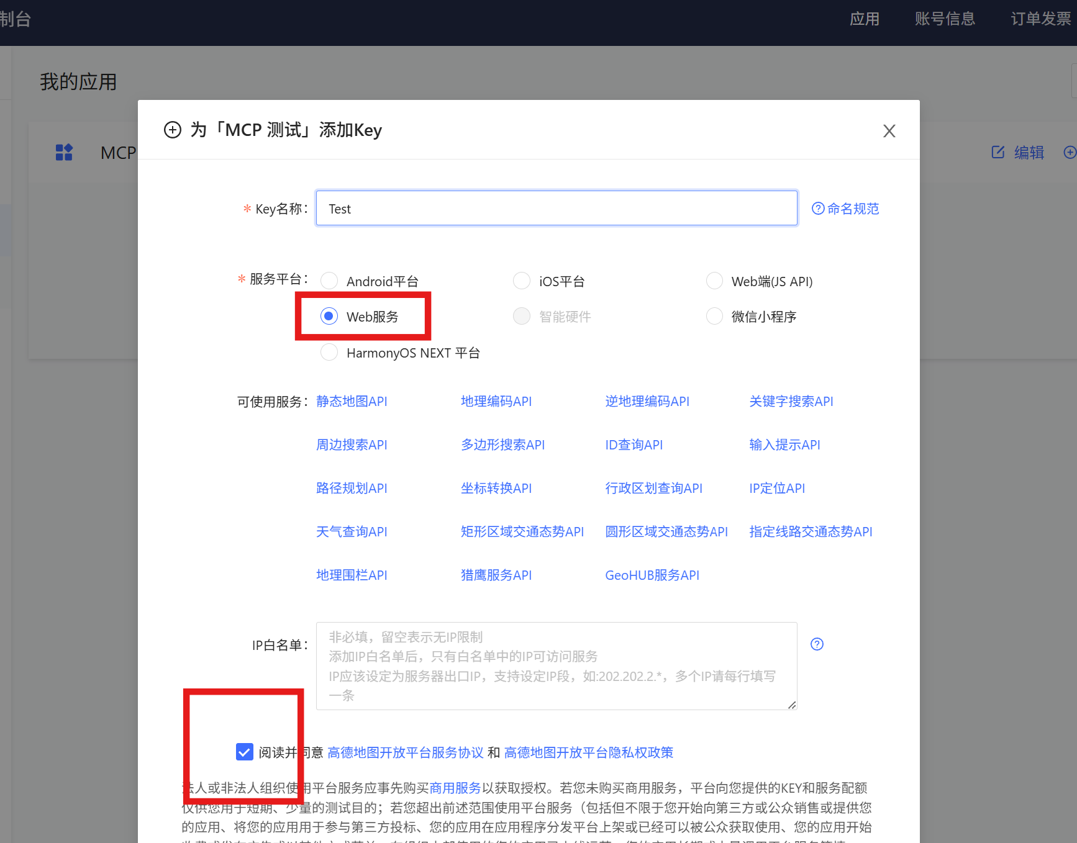Click the MCP app grid icon
The height and width of the screenshot is (843, 1077).
coord(64,152)
